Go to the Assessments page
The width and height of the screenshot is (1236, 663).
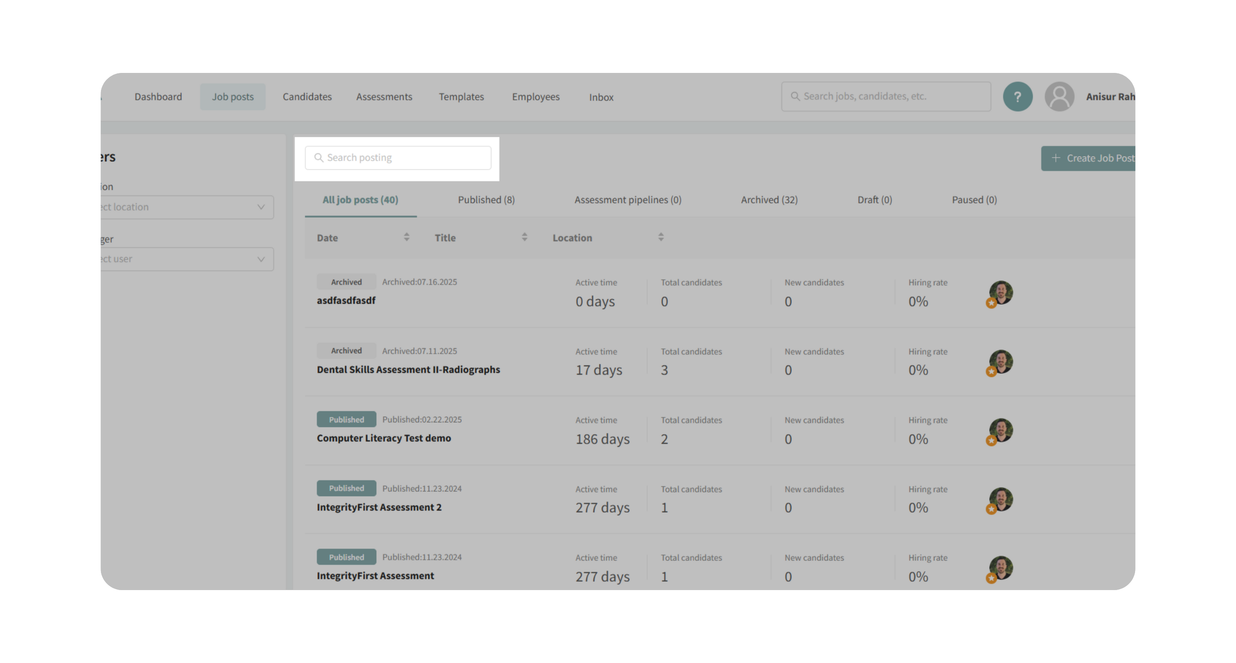tap(384, 97)
